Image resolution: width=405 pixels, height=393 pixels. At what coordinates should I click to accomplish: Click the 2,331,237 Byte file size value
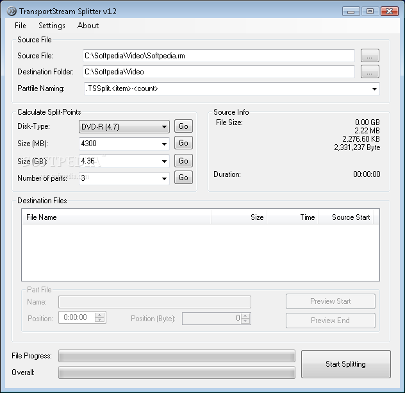357,147
